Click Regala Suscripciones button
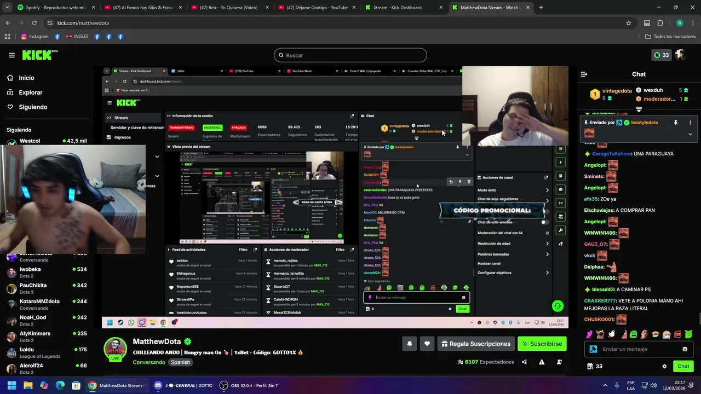 [475, 344]
